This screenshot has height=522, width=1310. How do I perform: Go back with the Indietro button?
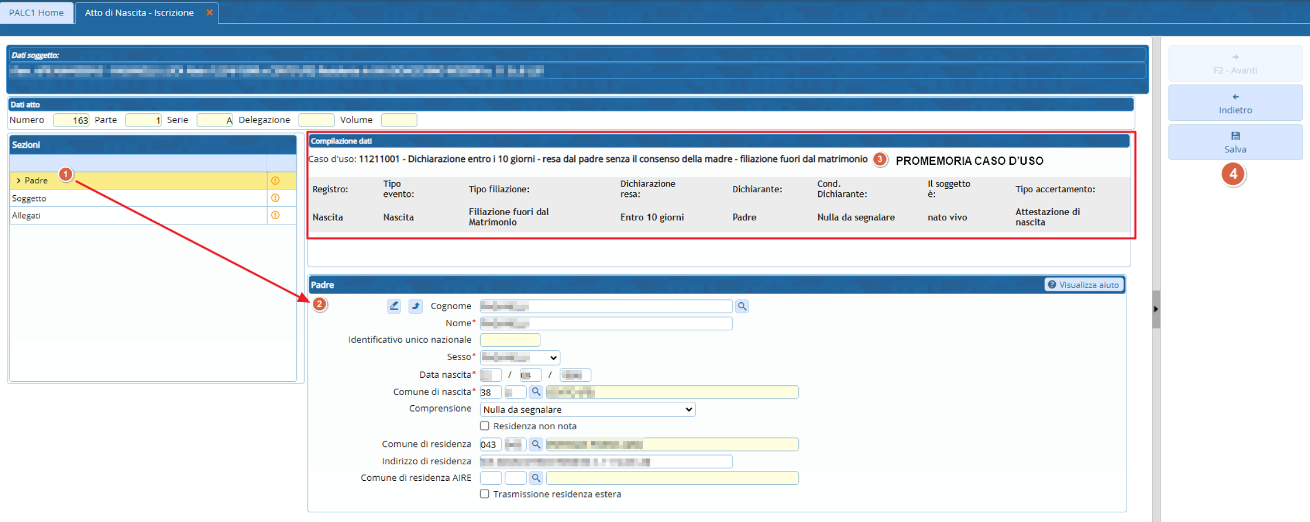(1235, 103)
